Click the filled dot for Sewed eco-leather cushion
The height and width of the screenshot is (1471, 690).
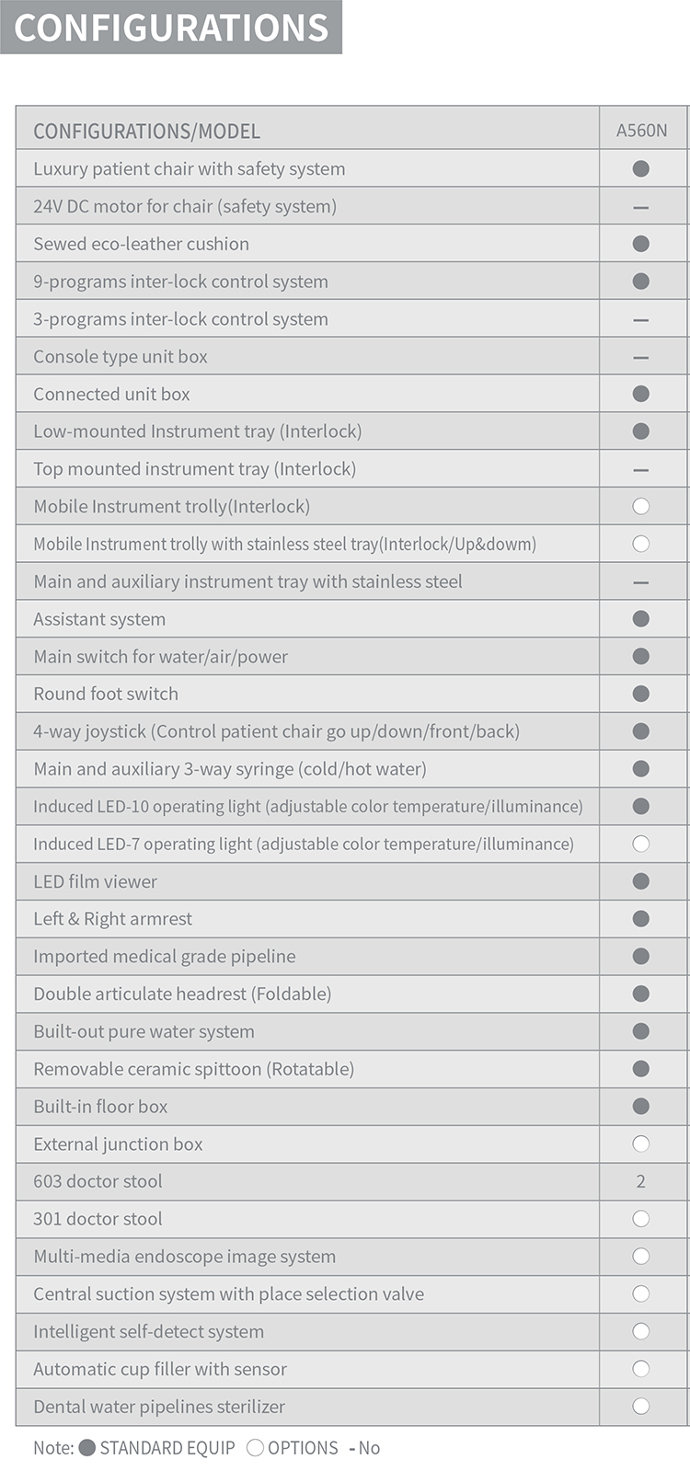(x=641, y=244)
